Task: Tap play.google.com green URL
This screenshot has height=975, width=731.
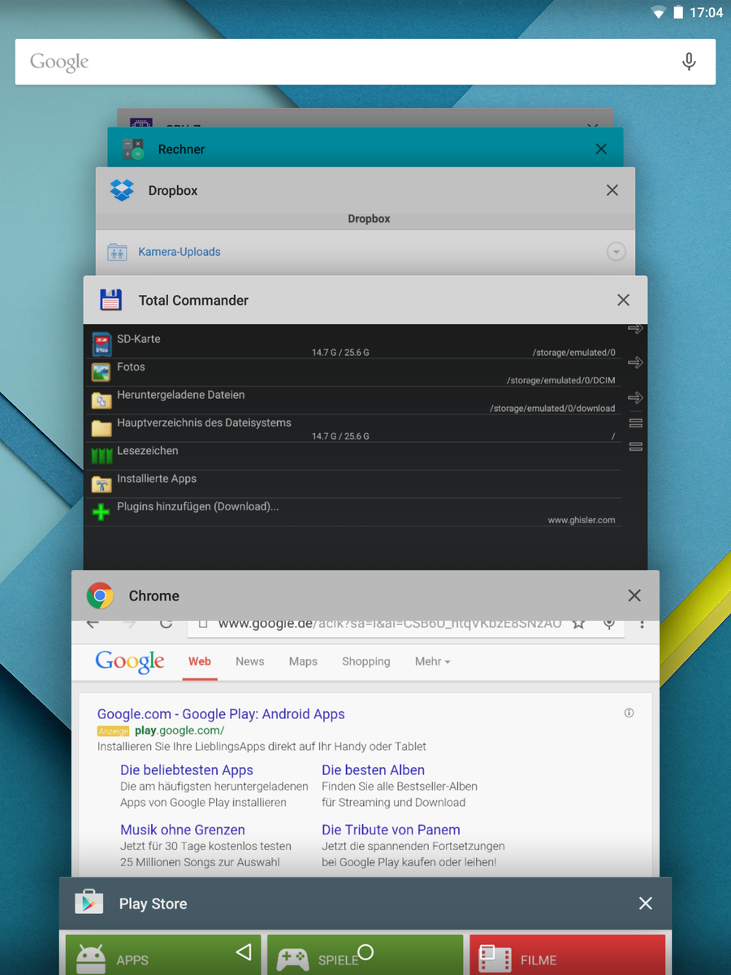Action: point(180,730)
